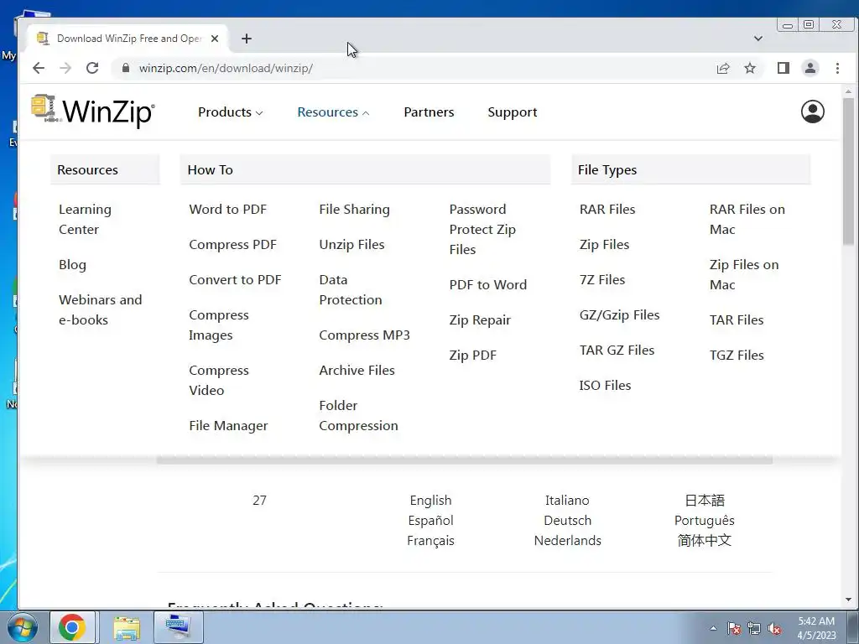Click the Nederlands language text
Viewport: 859px width, 644px height.
click(x=568, y=541)
